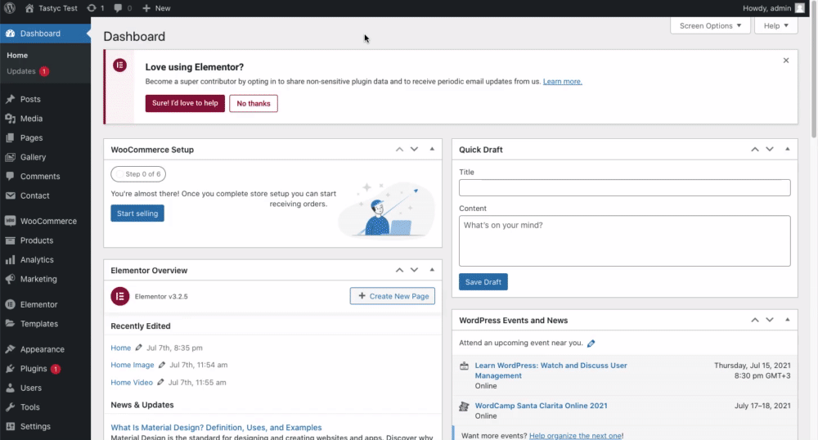Move WordPress Events and News panel down
This screenshot has height=440, width=818.
[770, 320]
